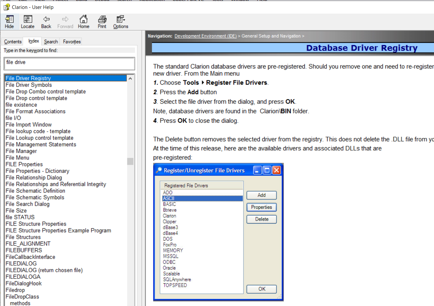Open the Favorites tab
The width and height of the screenshot is (434, 306).
click(72, 42)
